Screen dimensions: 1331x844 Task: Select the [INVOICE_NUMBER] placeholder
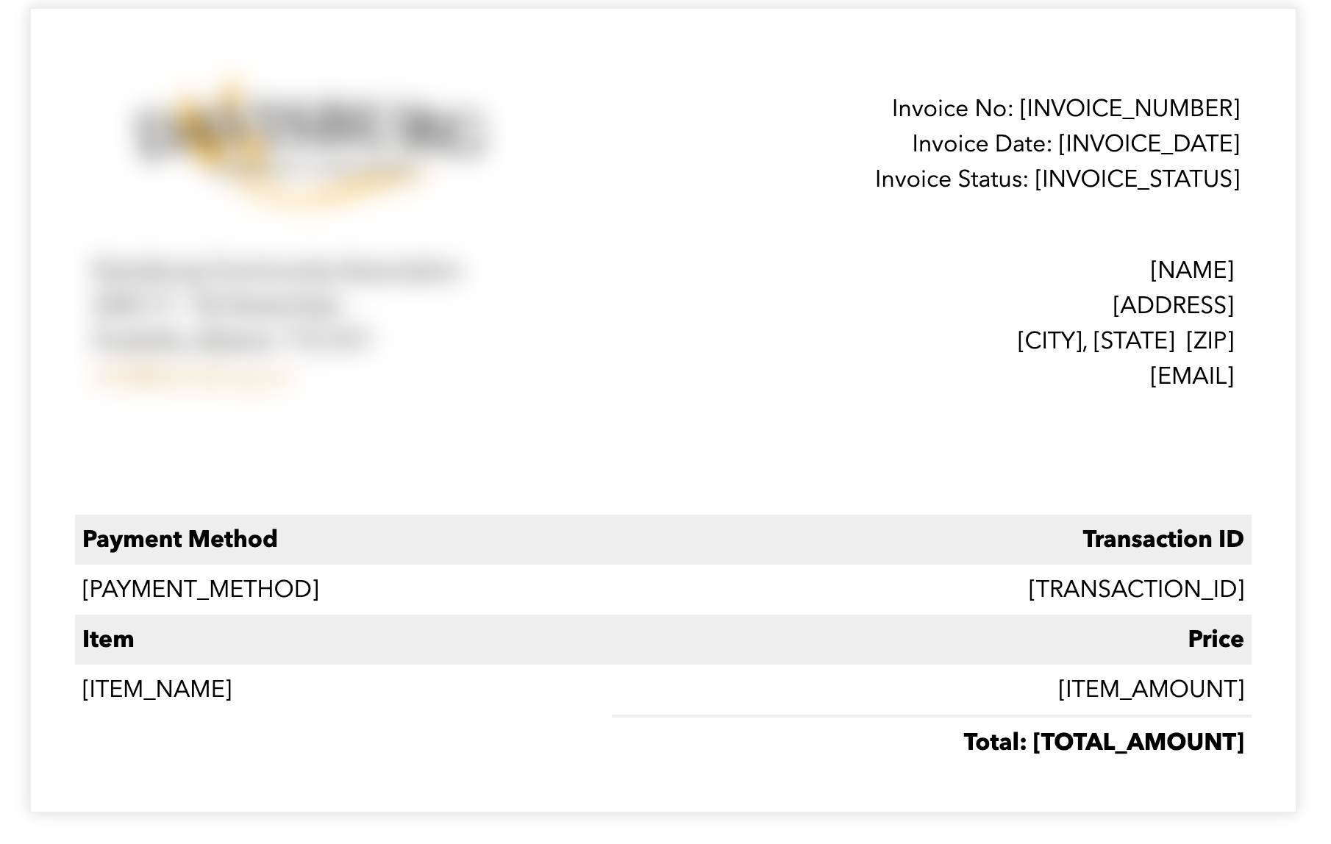pos(1130,109)
